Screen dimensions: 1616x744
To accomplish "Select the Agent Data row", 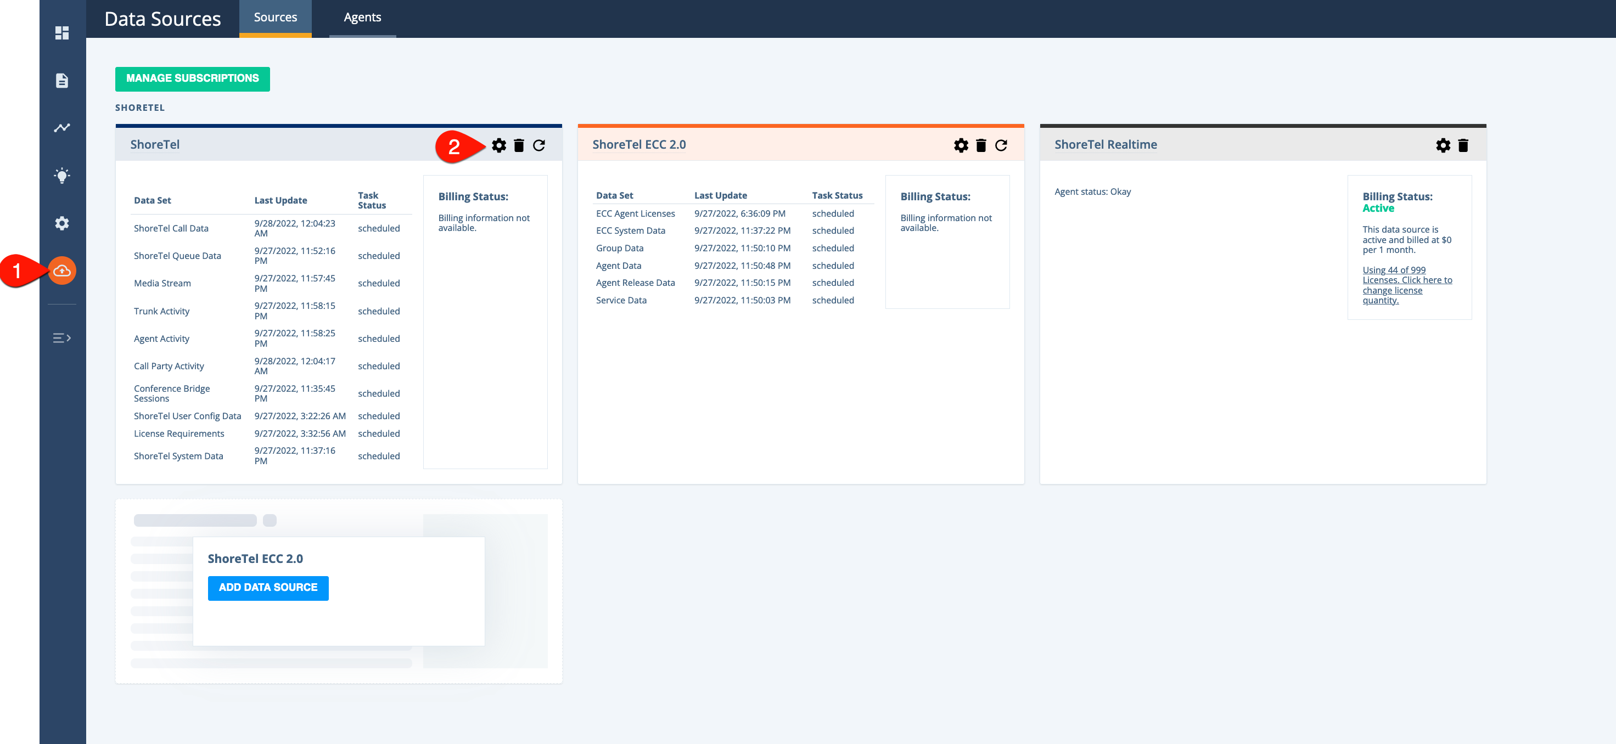I will click(x=733, y=266).
